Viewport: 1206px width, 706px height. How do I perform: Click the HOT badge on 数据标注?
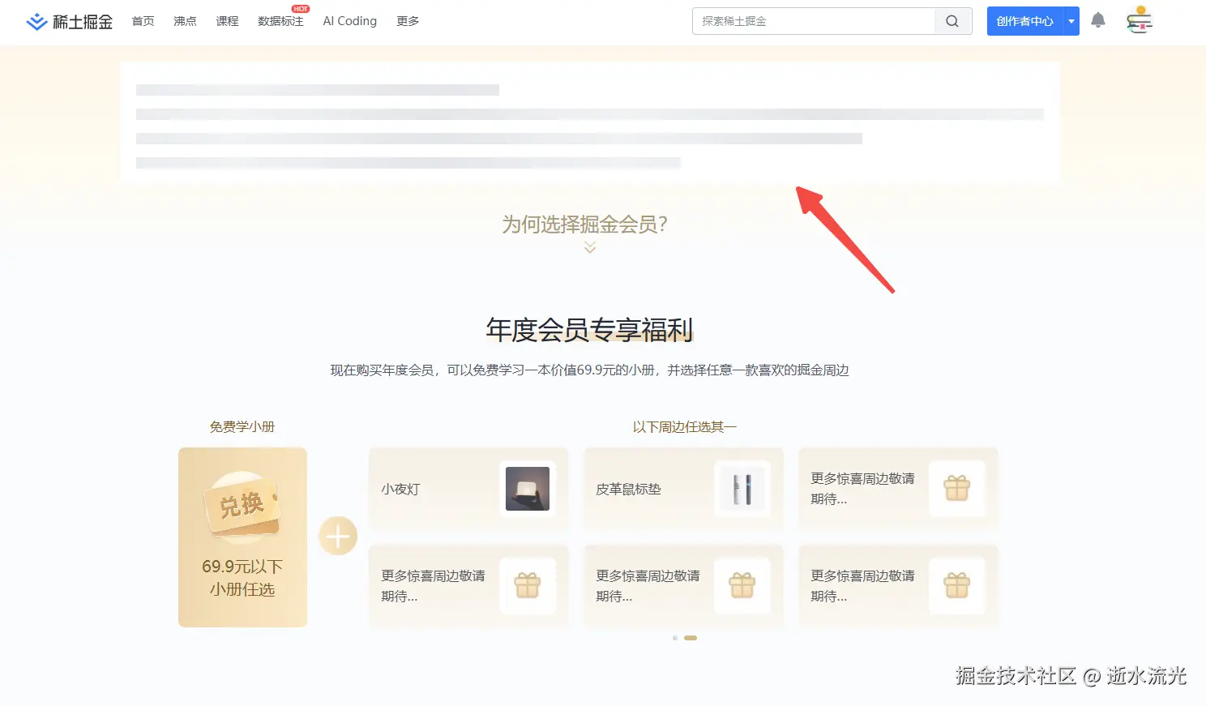pos(299,9)
